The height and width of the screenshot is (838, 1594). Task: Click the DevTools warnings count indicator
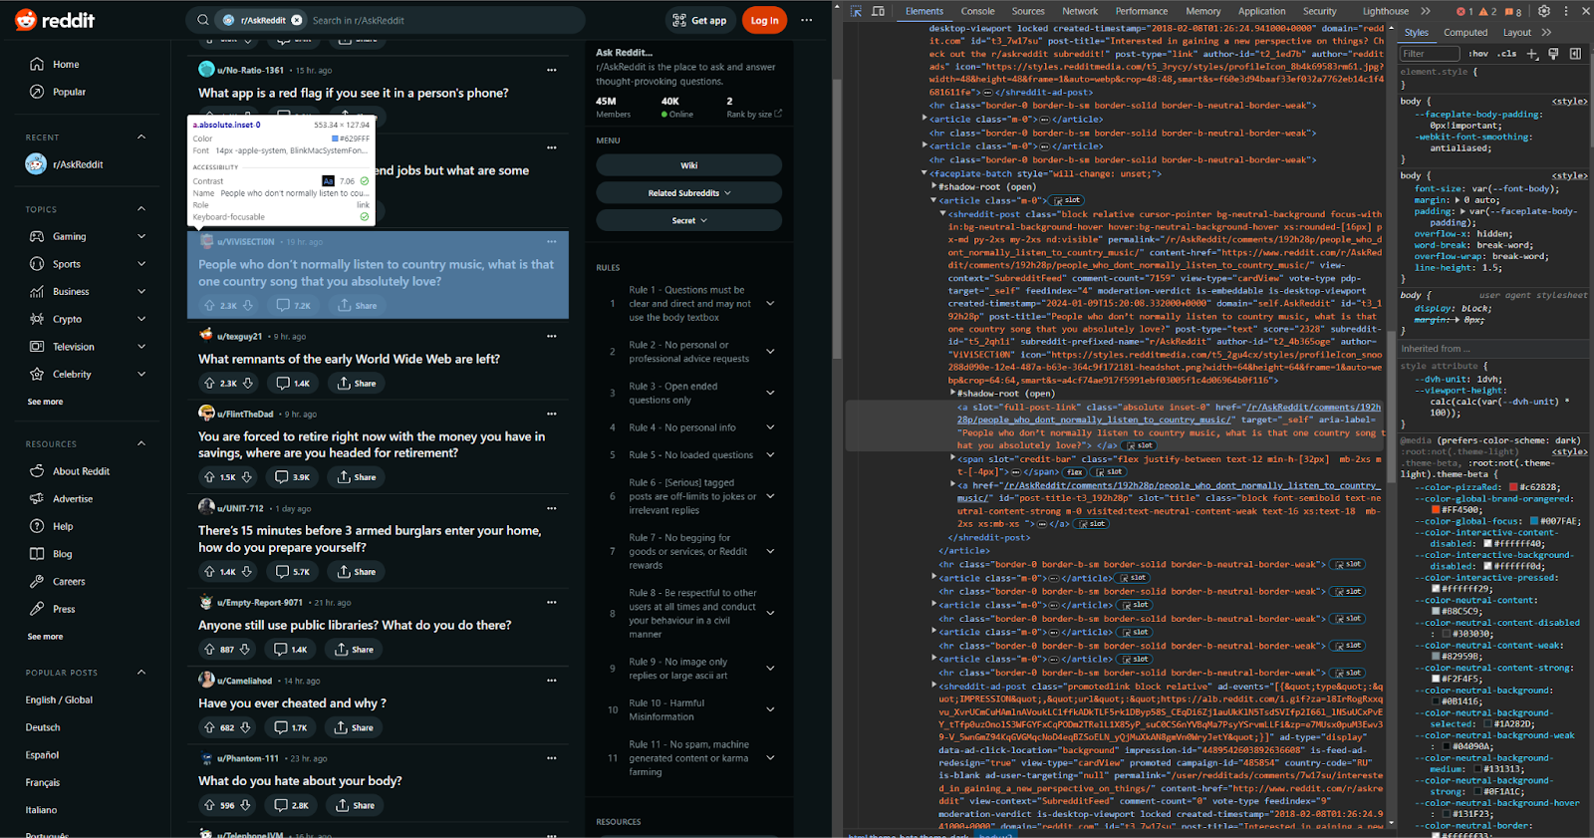pos(1487,11)
